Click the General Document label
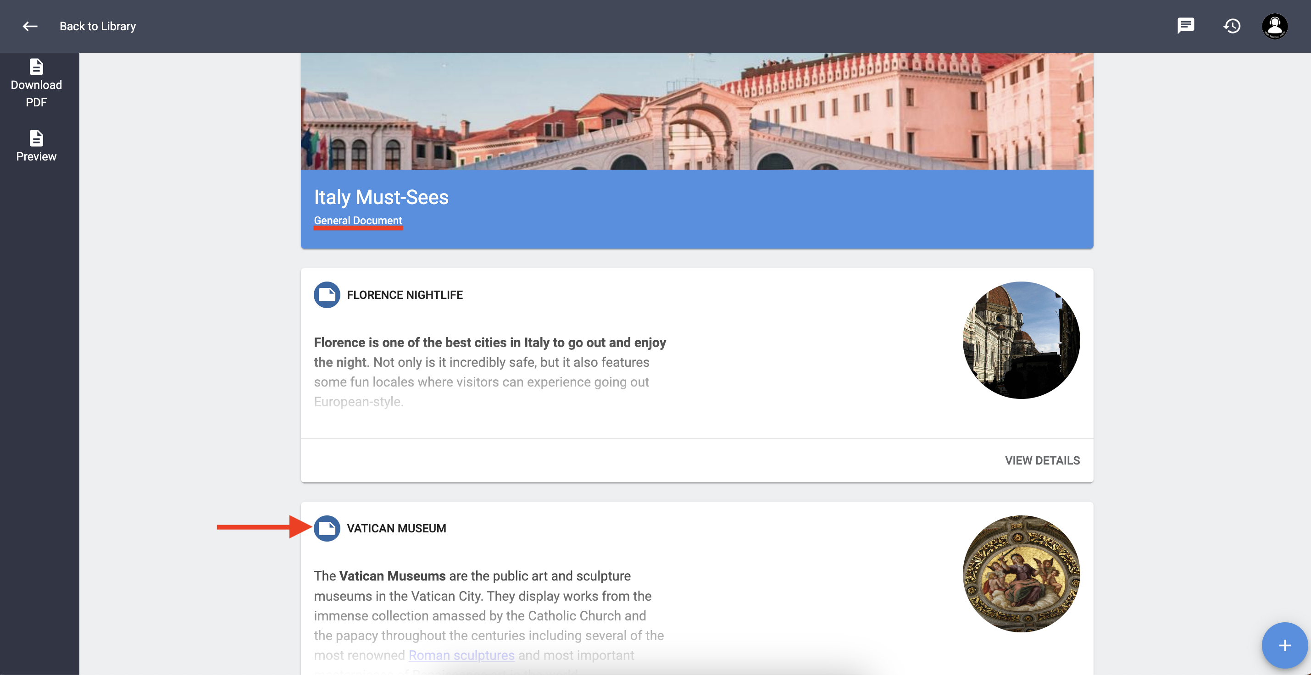This screenshot has height=675, width=1311. (x=358, y=220)
